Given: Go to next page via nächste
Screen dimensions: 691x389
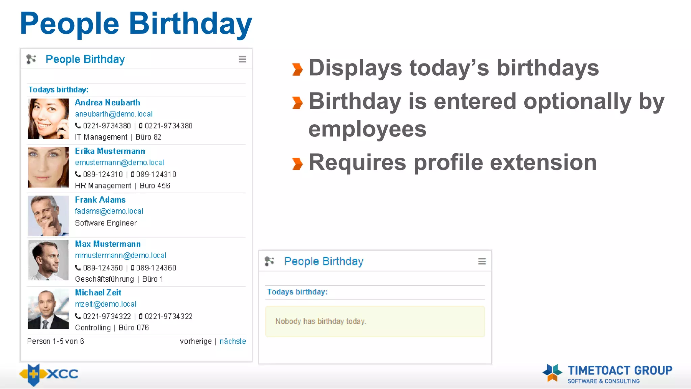Looking at the screenshot, I should [x=233, y=341].
